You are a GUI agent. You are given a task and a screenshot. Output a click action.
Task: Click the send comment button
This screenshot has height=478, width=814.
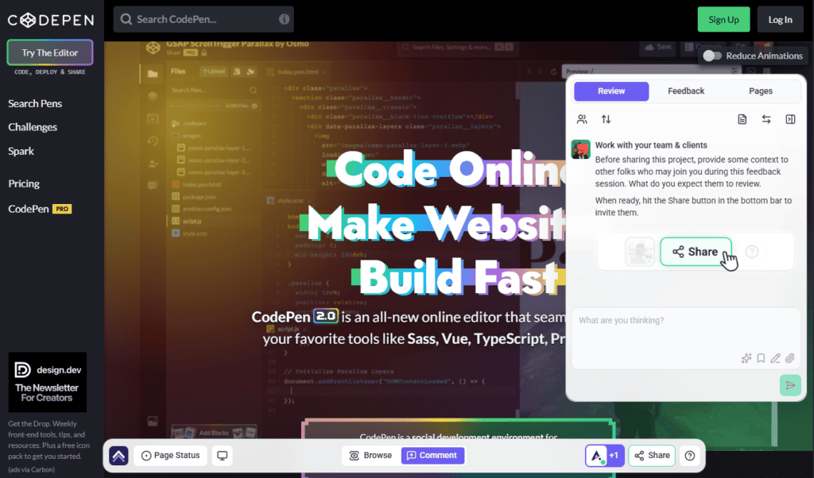pos(790,385)
